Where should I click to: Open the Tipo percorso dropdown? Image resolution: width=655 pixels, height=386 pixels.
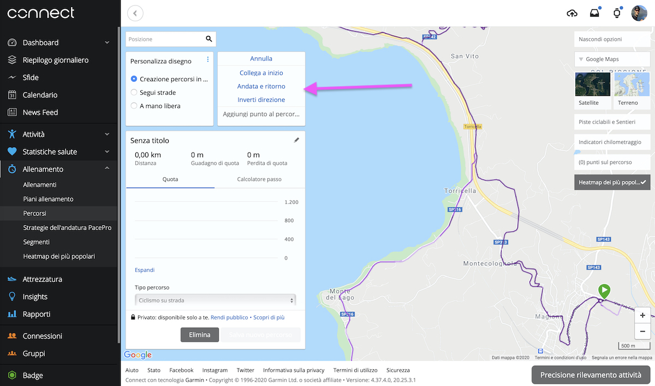tap(215, 300)
